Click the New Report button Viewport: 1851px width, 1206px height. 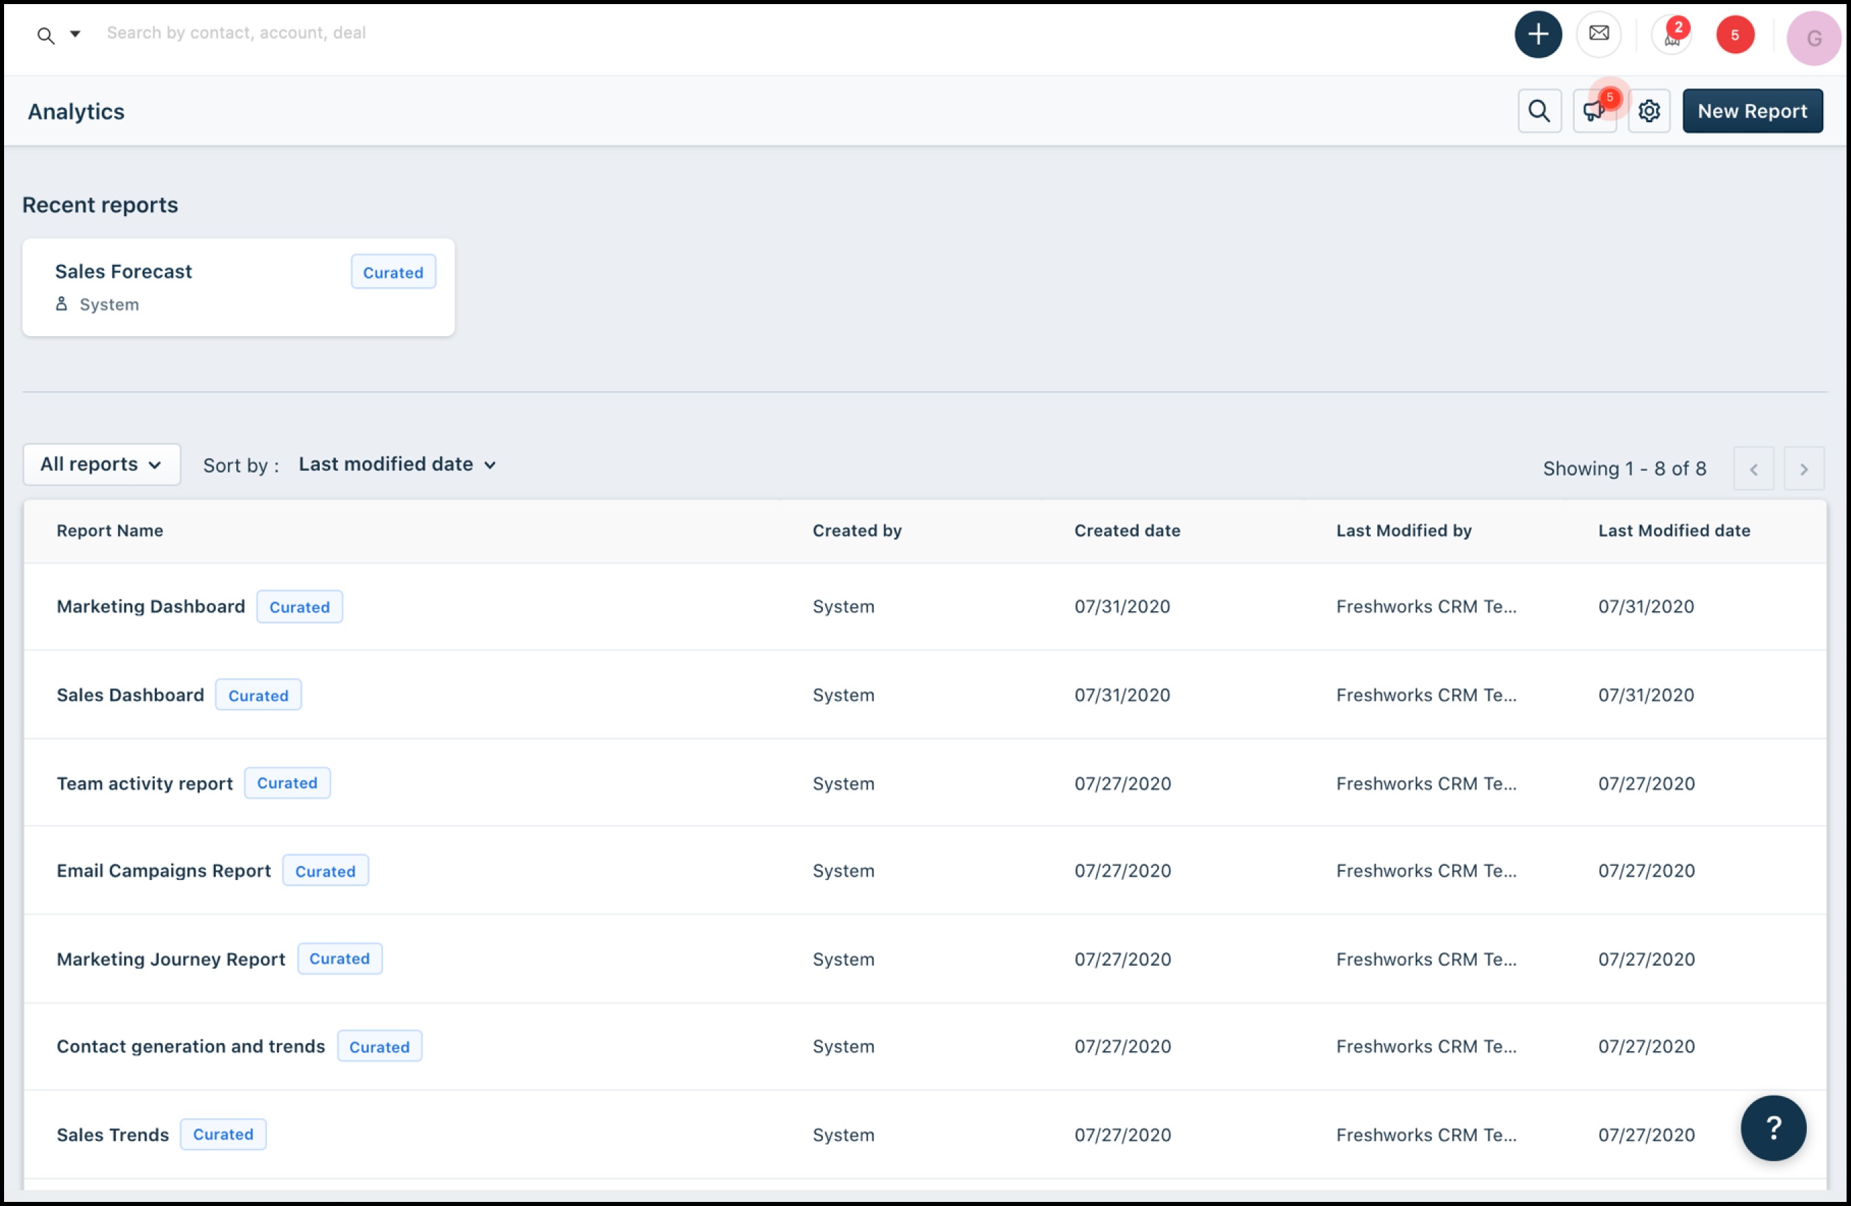click(1751, 111)
